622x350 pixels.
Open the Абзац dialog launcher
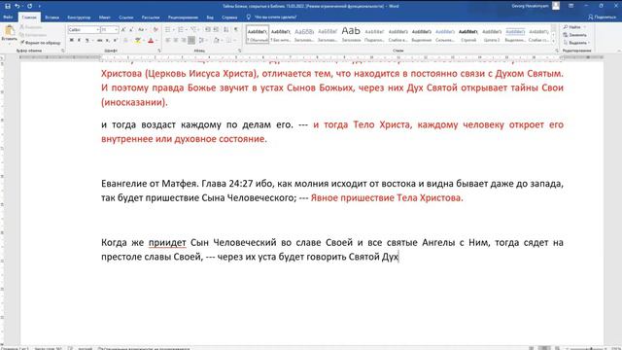240,51
